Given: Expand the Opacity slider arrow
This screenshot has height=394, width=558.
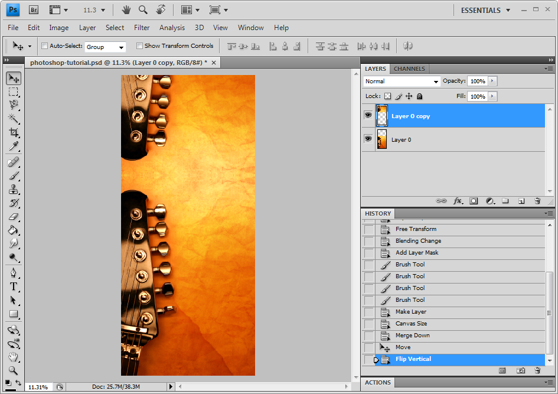Looking at the screenshot, I should [x=492, y=82].
